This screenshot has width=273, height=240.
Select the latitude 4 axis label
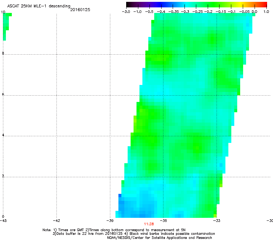(x=3, y=135)
